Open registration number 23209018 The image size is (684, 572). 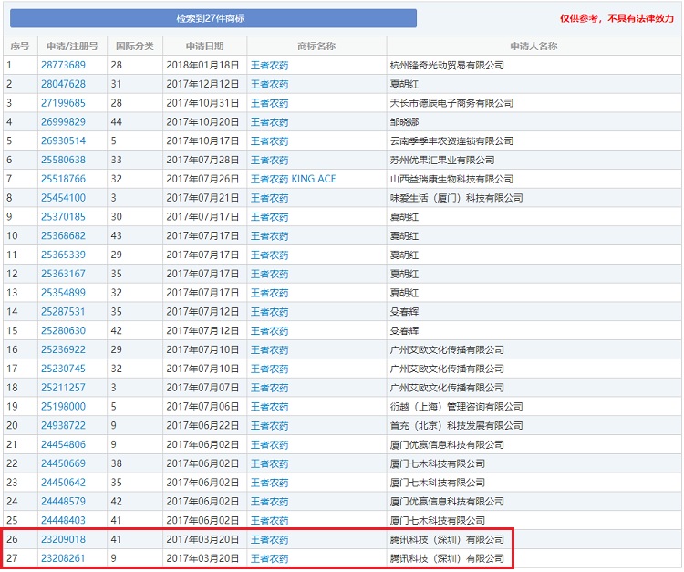[x=63, y=539]
